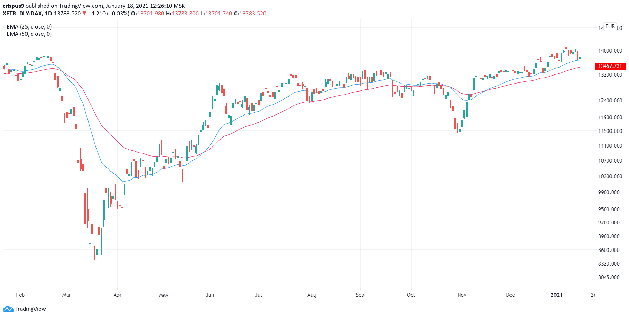Click the −4.210 (−0.03%) change value

coord(108,13)
